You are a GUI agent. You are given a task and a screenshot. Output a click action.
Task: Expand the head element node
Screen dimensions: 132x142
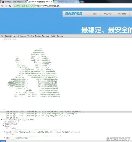click(x=3, y=124)
